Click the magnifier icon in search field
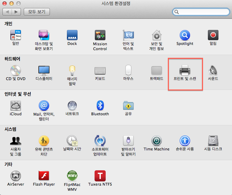The height and width of the screenshot is (195, 232). click(x=177, y=12)
